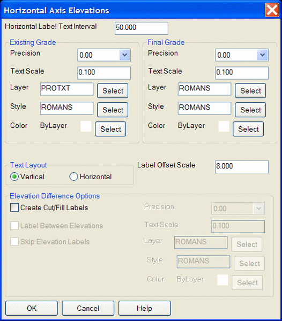Select the Vertical text layout radio button
The height and width of the screenshot is (321, 282).
coord(14,177)
